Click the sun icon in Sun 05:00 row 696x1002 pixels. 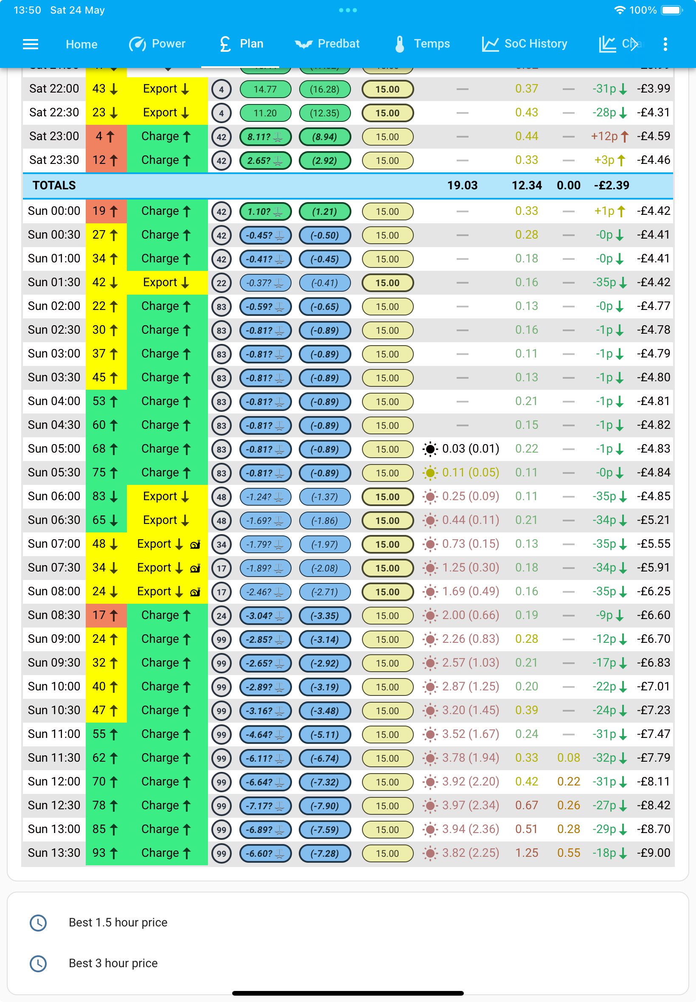tap(430, 449)
